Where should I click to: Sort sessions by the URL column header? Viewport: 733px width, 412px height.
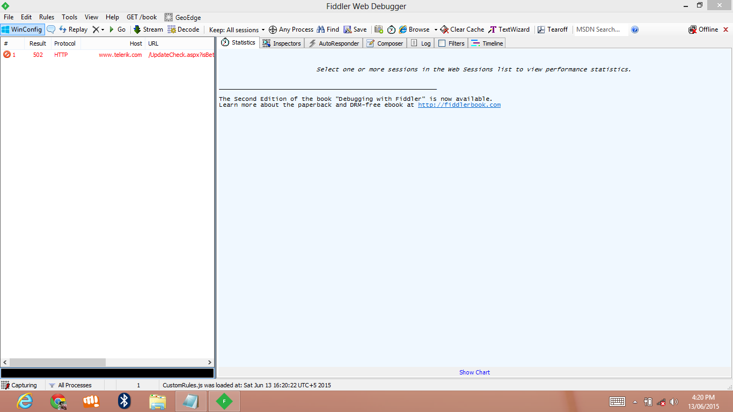pyautogui.click(x=180, y=43)
